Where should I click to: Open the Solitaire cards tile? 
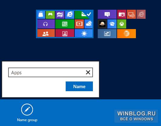tap(112, 24)
